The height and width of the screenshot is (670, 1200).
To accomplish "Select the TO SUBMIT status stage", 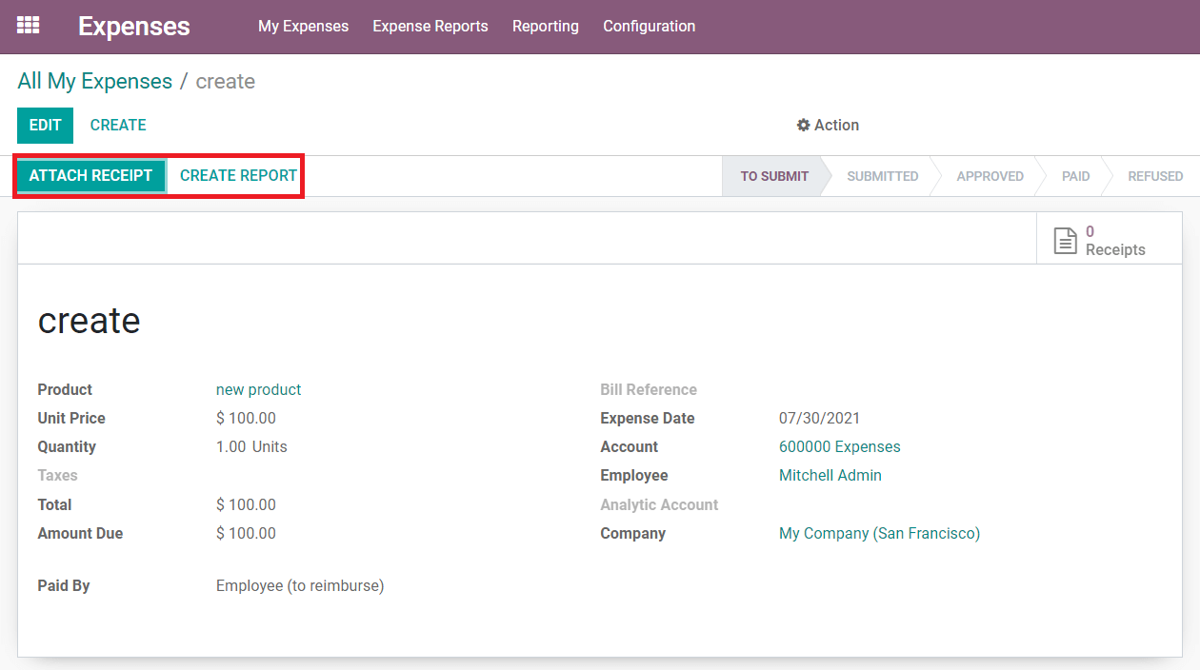I will click(x=774, y=176).
